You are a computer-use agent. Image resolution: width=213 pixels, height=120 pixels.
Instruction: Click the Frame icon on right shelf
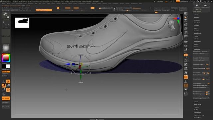click(x=186, y=60)
